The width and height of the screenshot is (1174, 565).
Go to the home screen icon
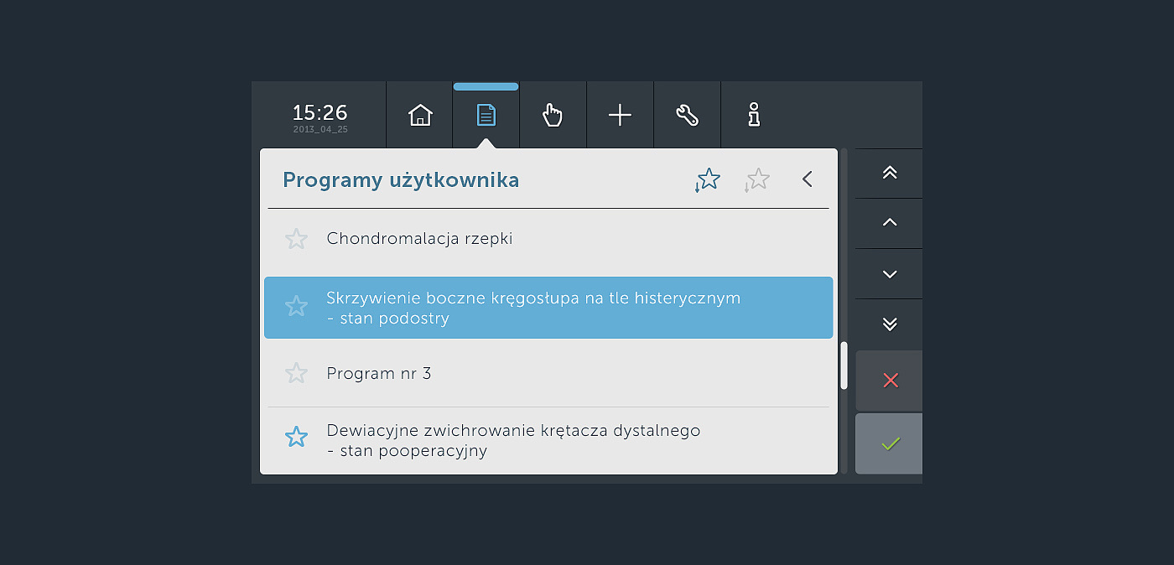coord(419,115)
